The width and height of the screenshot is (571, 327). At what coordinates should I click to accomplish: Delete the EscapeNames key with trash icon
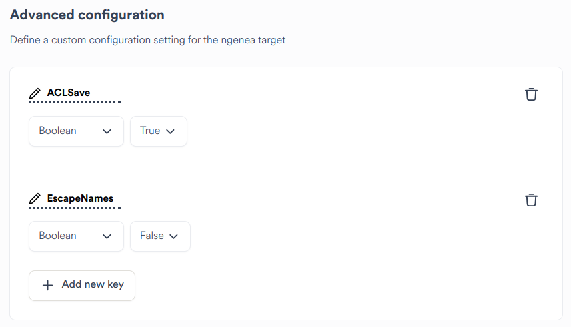[531, 200]
